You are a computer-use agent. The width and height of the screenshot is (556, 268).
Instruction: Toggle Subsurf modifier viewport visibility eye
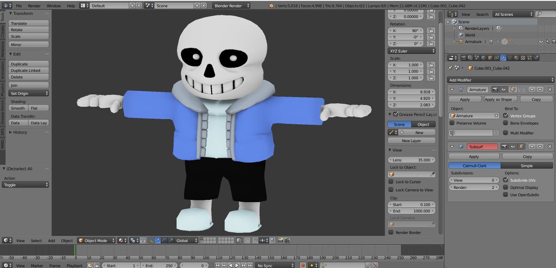[x=513, y=147]
